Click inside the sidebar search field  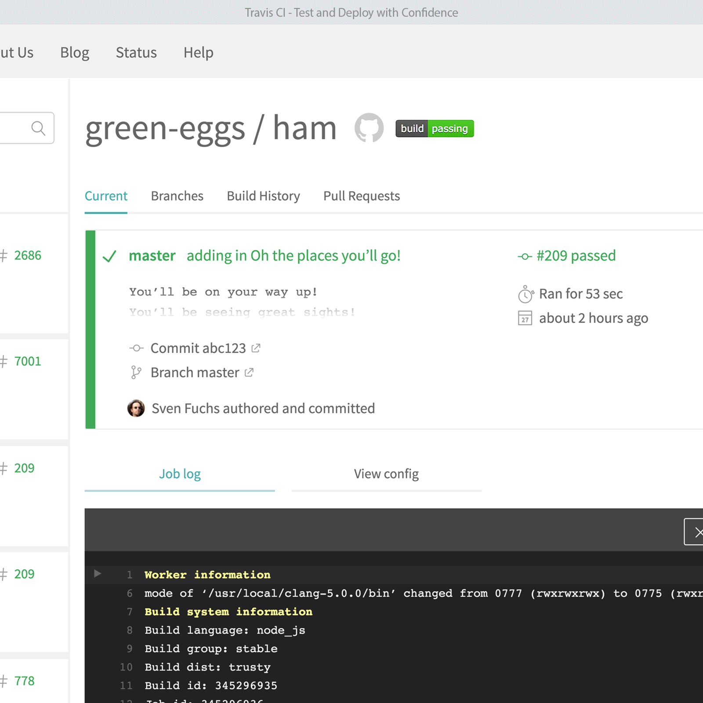[26, 128]
